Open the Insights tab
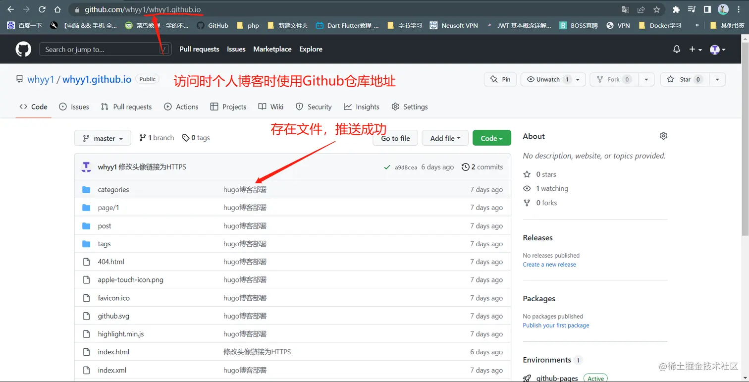This screenshot has width=749, height=382. [x=362, y=107]
